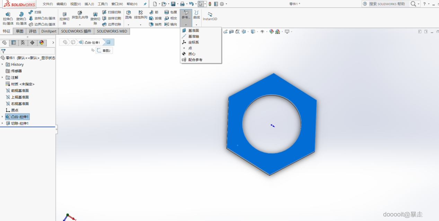Open the PropertyManager tab icon

pyautogui.click(x=14, y=43)
